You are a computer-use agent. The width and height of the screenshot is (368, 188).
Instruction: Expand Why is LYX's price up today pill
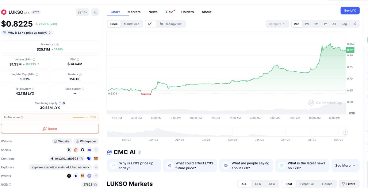click(x=27, y=33)
